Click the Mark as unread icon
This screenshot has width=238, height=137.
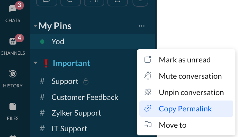point(148,59)
